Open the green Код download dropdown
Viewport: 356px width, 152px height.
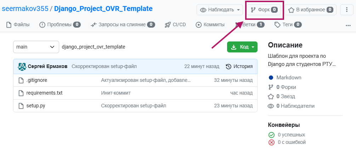pyautogui.click(x=242, y=47)
